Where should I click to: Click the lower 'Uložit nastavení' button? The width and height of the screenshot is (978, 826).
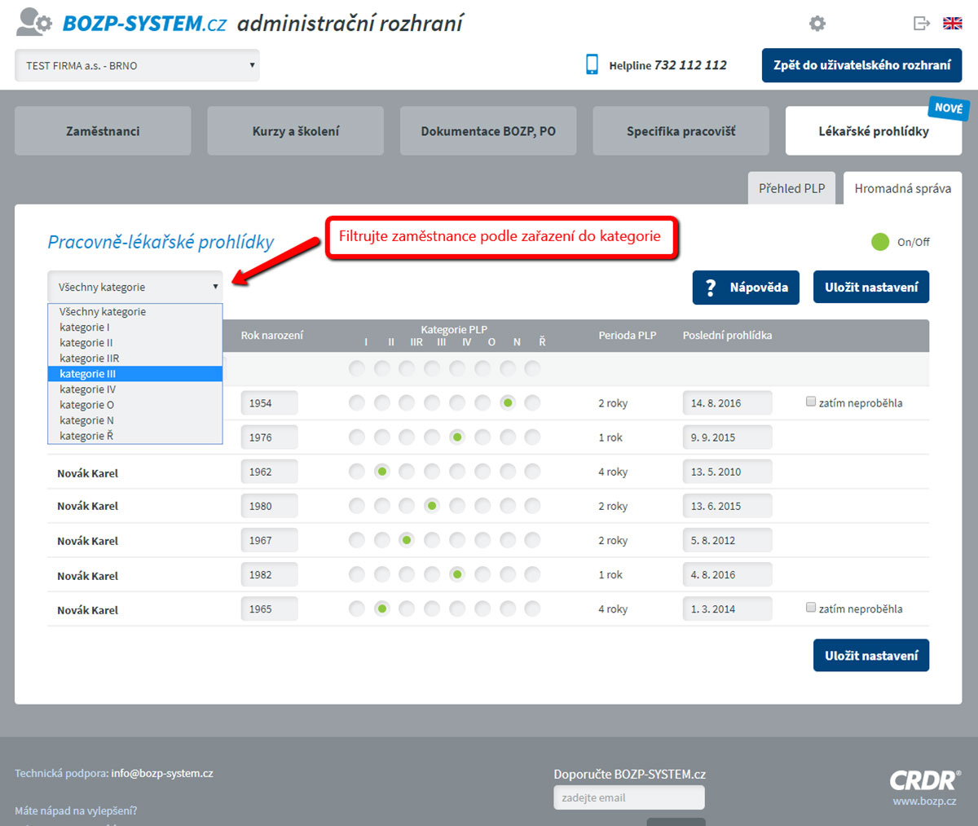click(x=871, y=656)
